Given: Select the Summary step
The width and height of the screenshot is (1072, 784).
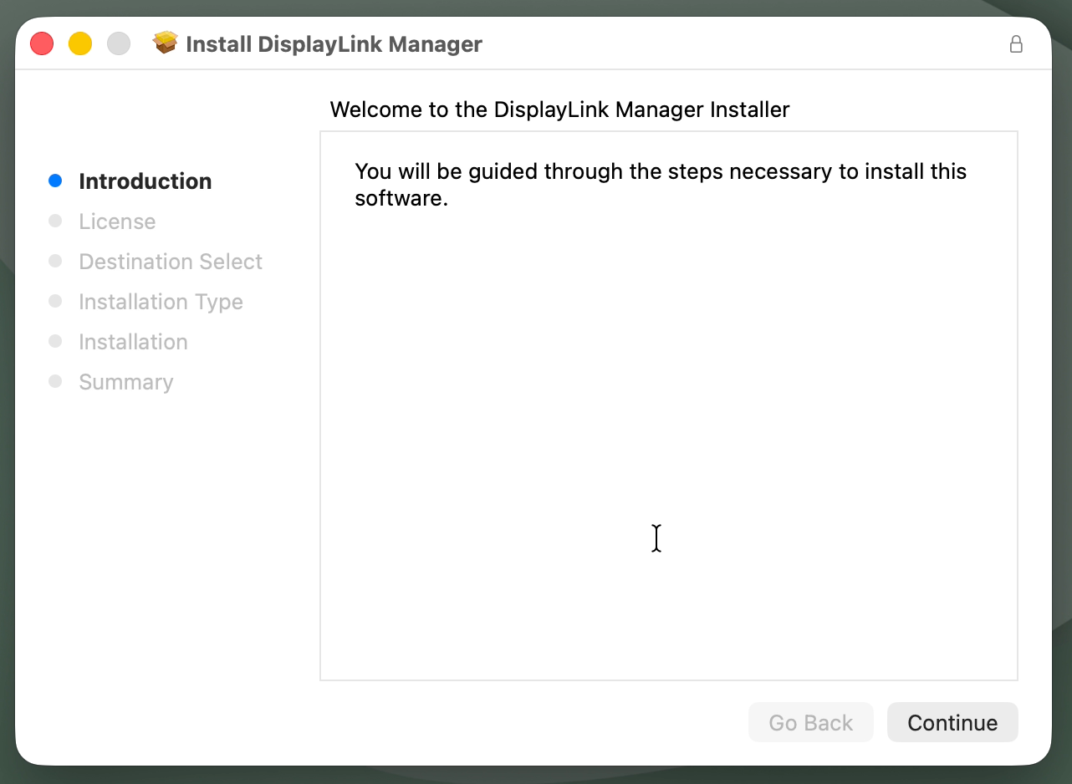Looking at the screenshot, I should tap(126, 381).
